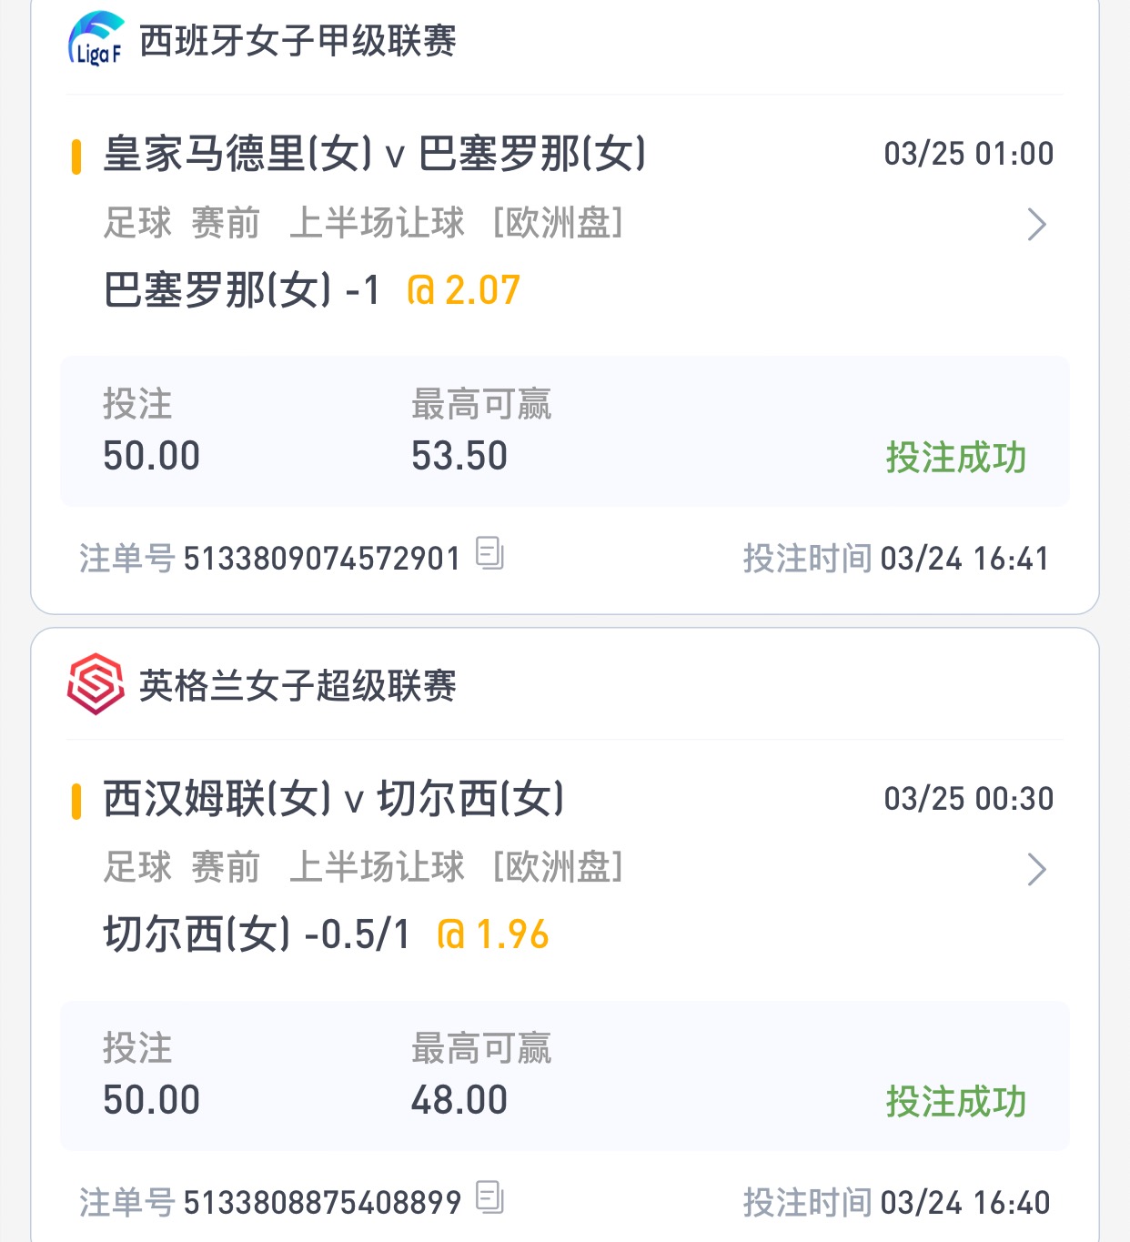The image size is (1130, 1242).
Task: Click the 03/25 00:30 match time
Action: point(968,799)
